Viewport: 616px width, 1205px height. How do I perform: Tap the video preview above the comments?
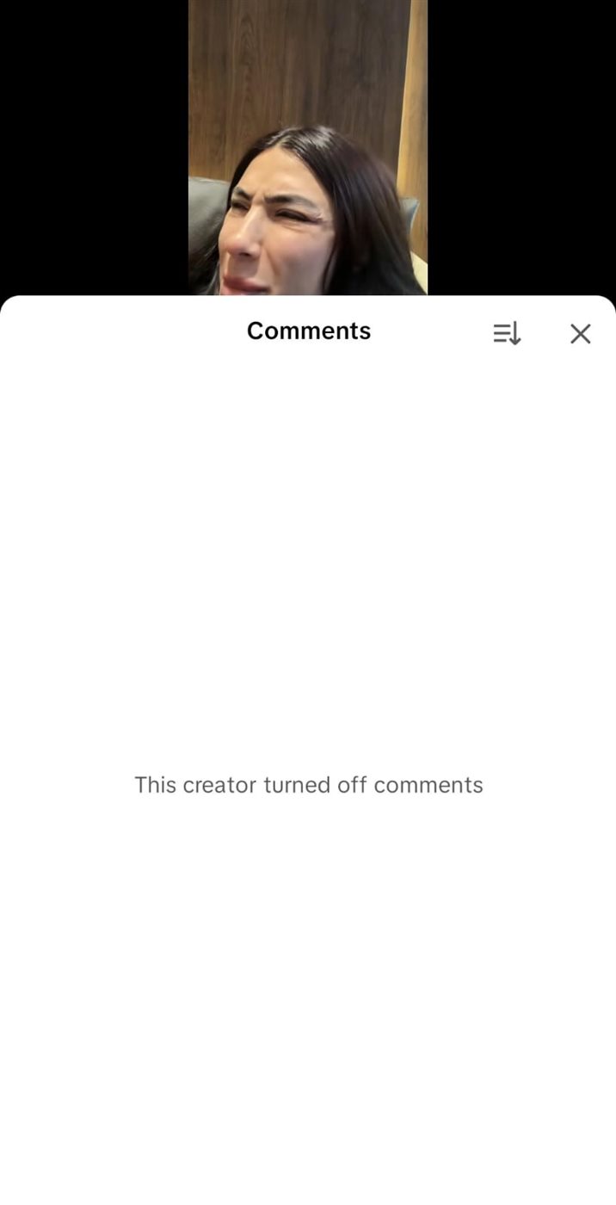click(x=308, y=147)
